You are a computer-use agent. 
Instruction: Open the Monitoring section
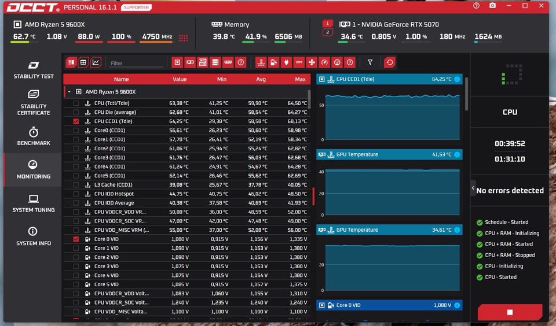(34, 169)
